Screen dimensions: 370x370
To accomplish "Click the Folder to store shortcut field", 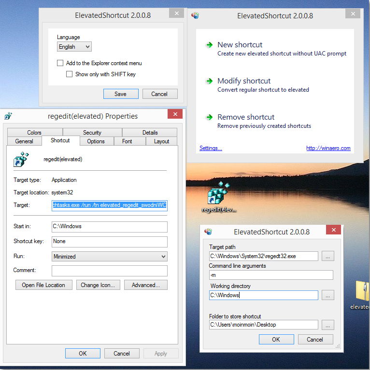I will (x=263, y=325).
